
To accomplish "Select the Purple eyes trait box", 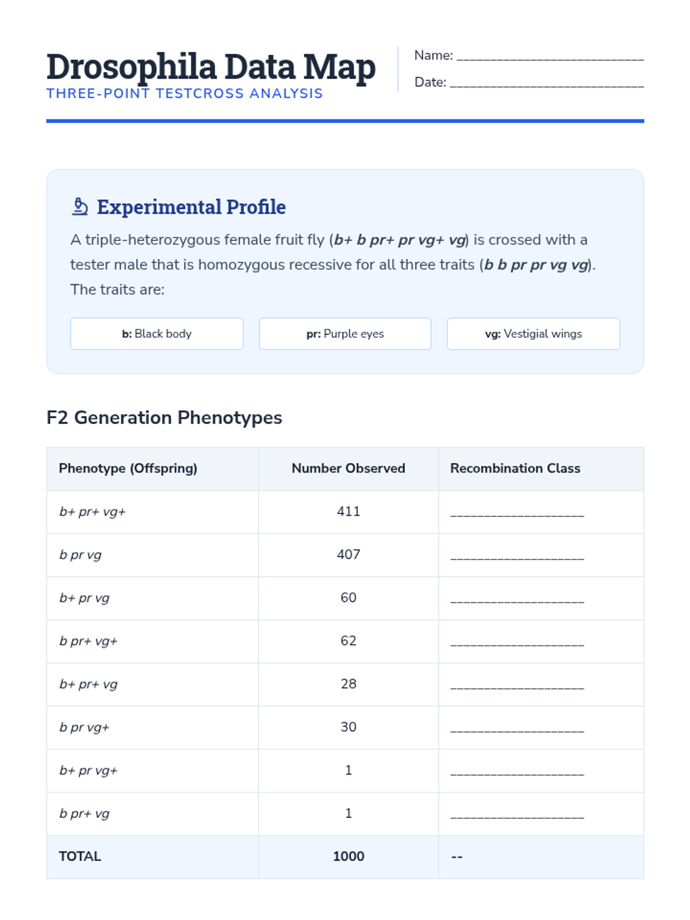I will coord(345,334).
